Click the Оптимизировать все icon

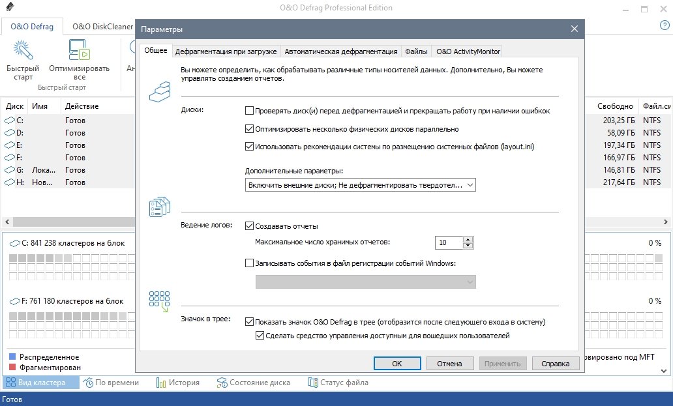click(79, 50)
